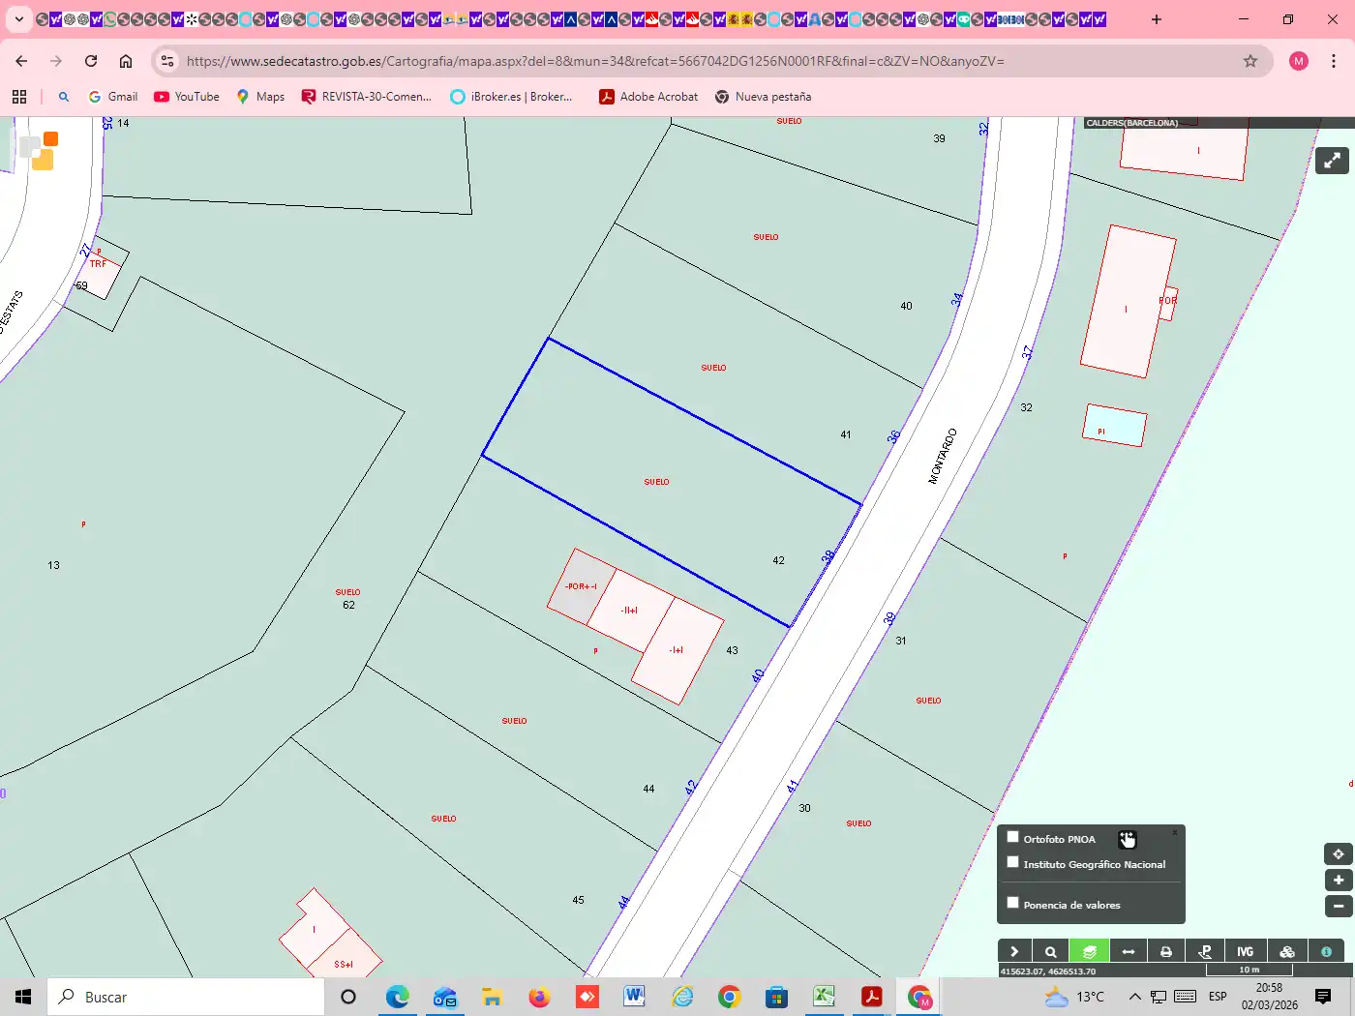Go to the browser home page
Image resolution: width=1355 pixels, height=1016 pixels.
coord(126,61)
